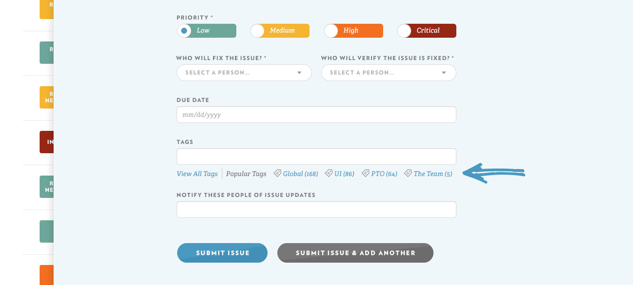
Task: Click the mm/dd/yyyy due date field
Action: point(316,115)
